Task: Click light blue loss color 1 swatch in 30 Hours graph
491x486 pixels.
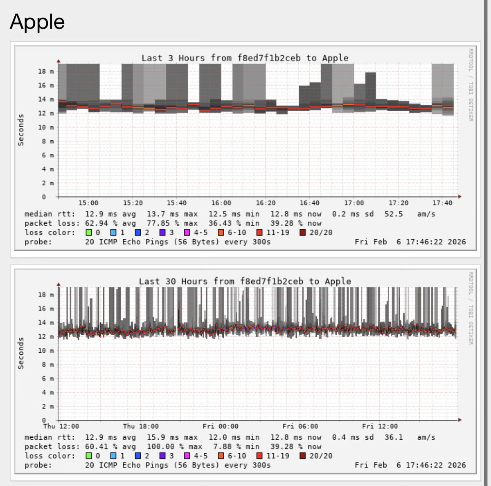Action: click(x=113, y=456)
